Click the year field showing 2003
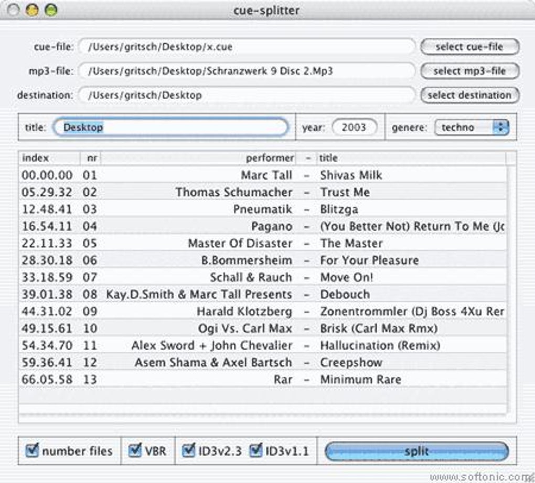Viewport: 535px width, 483px height. (x=355, y=128)
